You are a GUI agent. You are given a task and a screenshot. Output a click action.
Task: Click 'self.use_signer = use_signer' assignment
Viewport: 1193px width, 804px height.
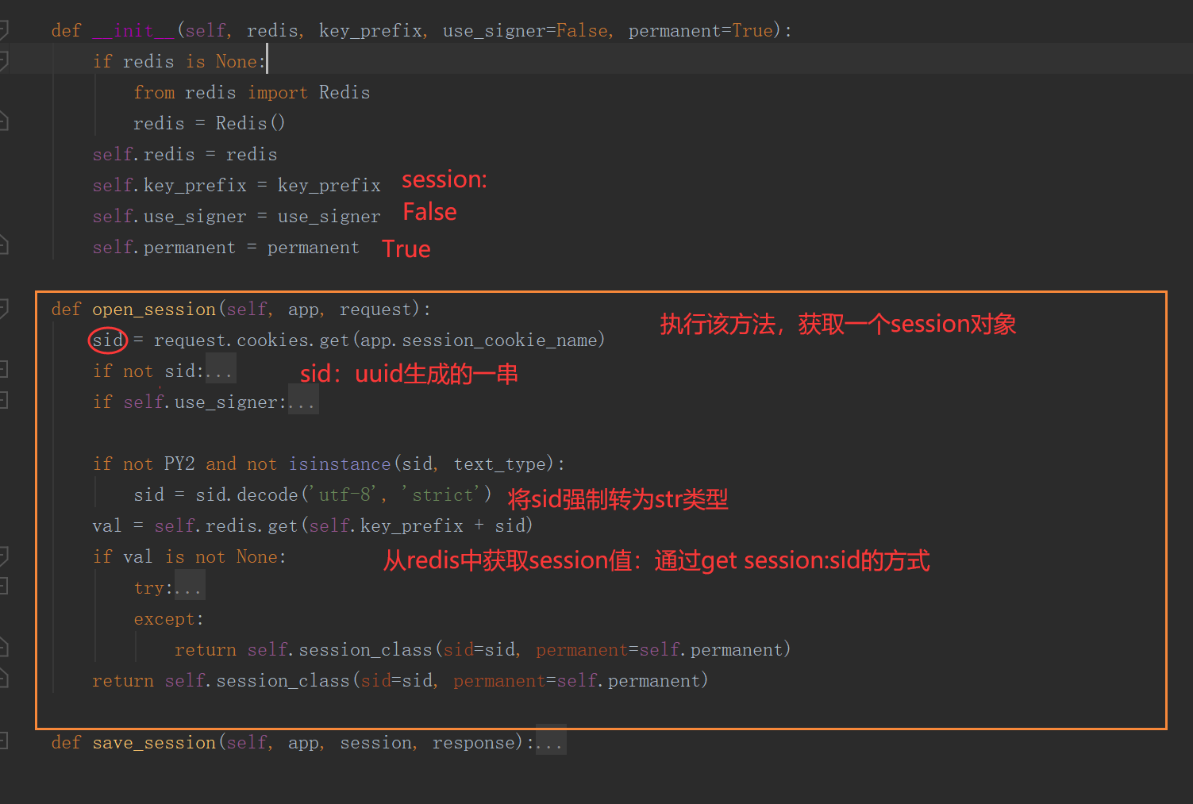[x=237, y=216]
